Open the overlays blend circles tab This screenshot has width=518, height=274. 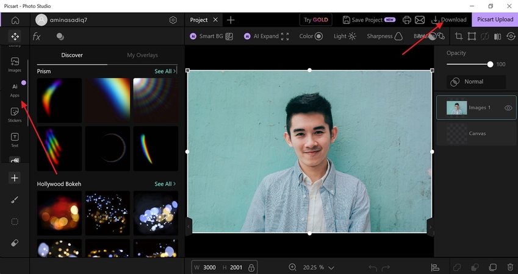point(60,37)
